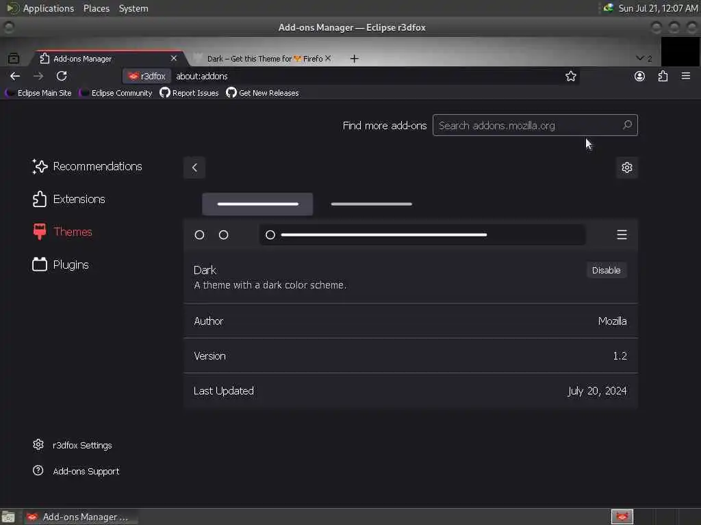
Task: Click the network tray icon beside the clock
Action: [x=608, y=8]
